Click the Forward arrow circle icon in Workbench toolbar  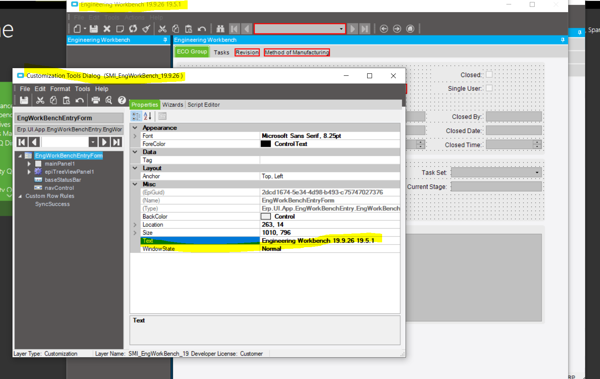click(397, 29)
